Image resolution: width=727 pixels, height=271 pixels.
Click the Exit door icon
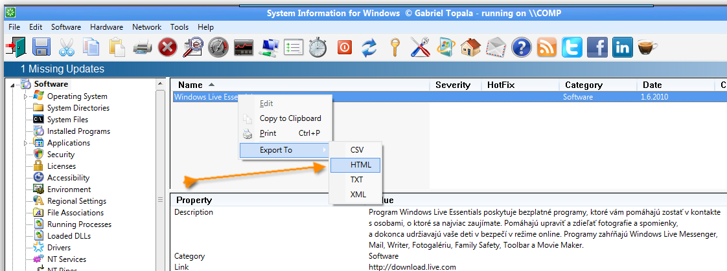[x=15, y=47]
